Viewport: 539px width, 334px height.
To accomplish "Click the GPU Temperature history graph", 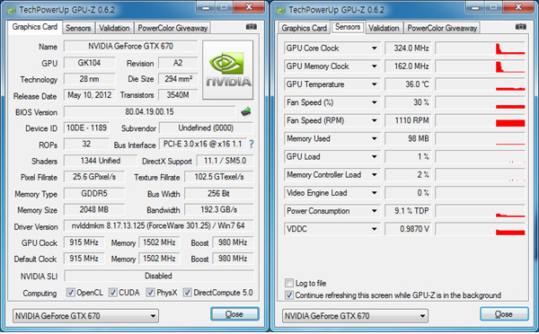I will point(481,84).
